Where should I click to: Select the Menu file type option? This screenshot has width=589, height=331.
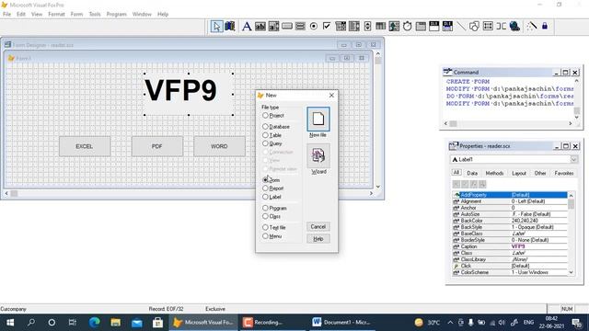(272, 236)
